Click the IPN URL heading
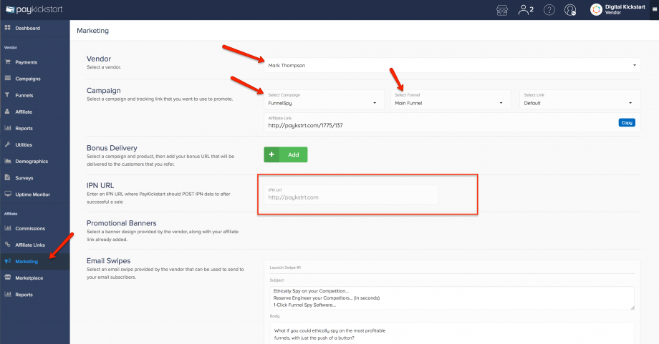Image resolution: width=659 pixels, height=344 pixels. 100,185
